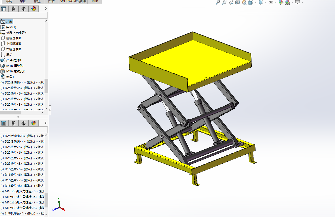Select D16垫片<6> component
335x217 pixels.
(x=22, y=175)
